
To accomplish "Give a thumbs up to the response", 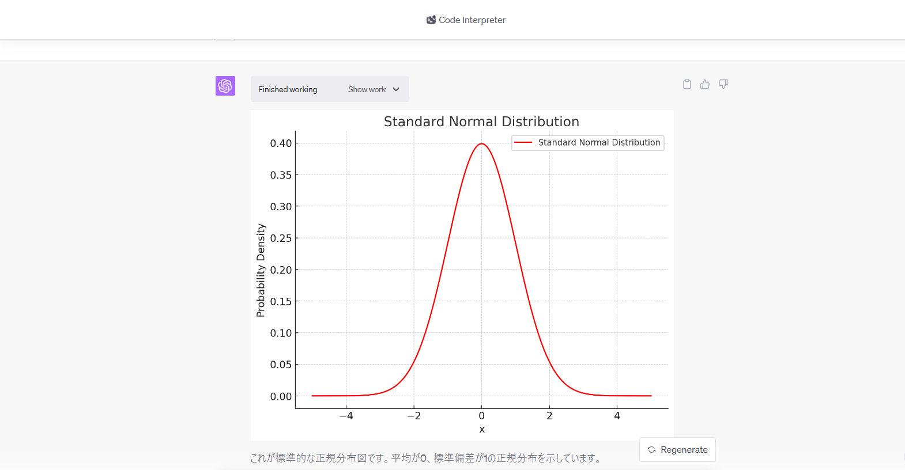I will point(705,84).
